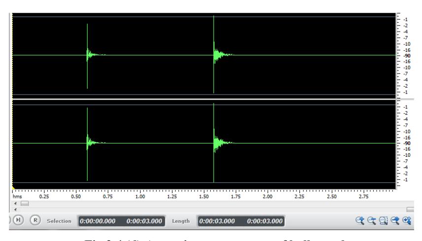Image resolution: width=422 pixels, height=241 pixels.
Task: Click the Length label
Action: (x=181, y=221)
